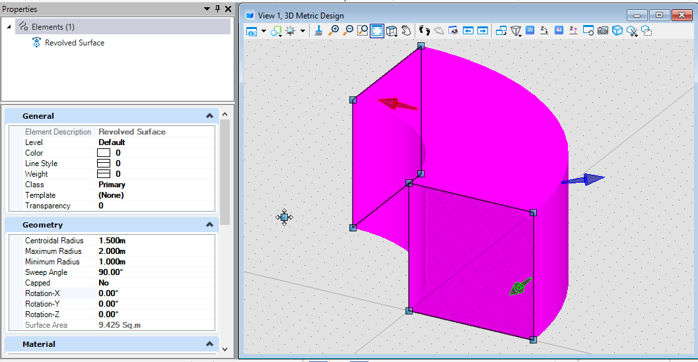Image resolution: width=698 pixels, height=362 pixels.
Task: Open the Clip Volume scissors tool
Action: coord(632,31)
